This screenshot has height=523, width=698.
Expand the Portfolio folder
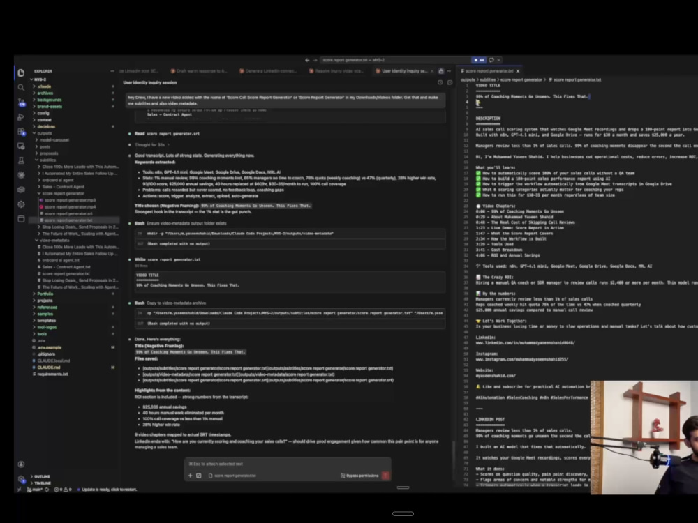pos(45,294)
